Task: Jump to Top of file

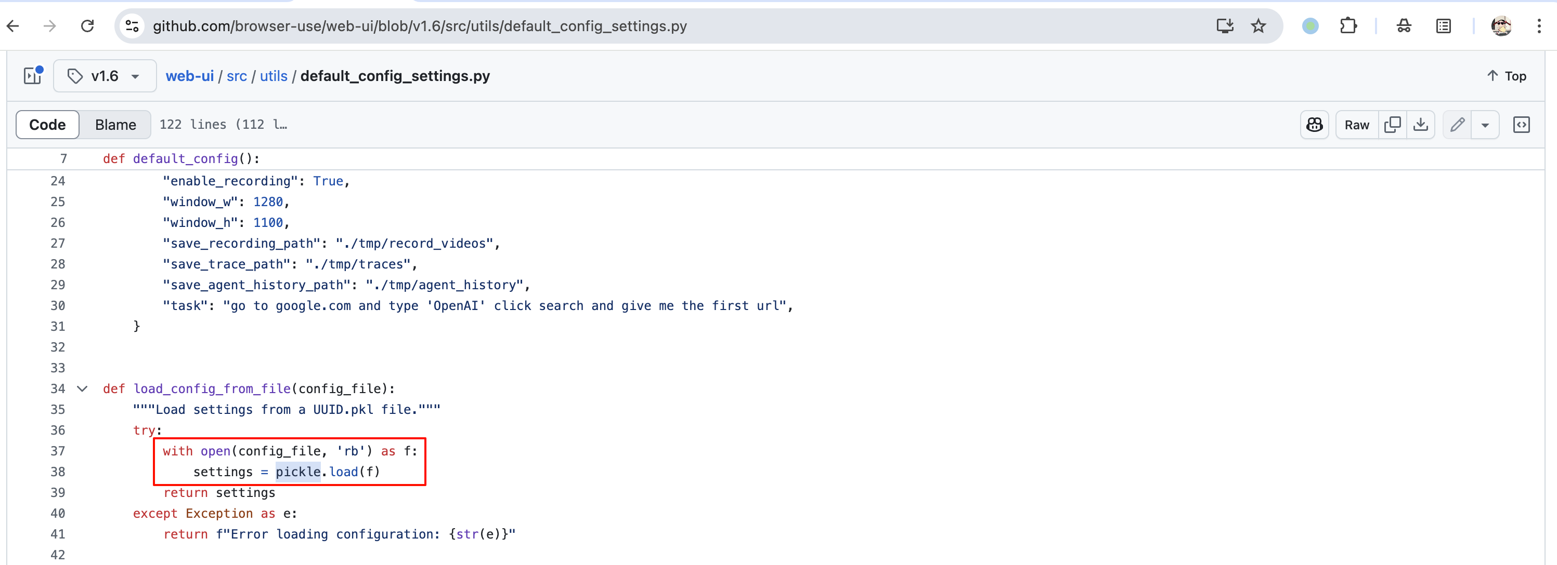Action: pyautogui.click(x=1506, y=76)
